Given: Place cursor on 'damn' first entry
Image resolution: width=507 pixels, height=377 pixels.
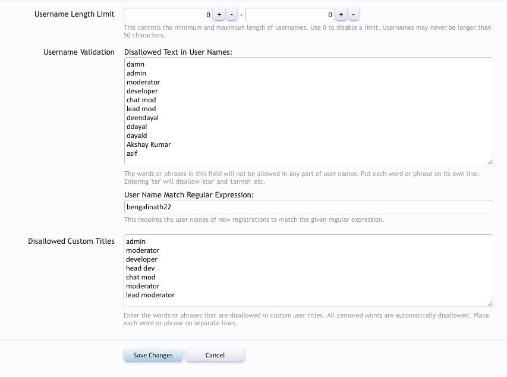Looking at the screenshot, I should point(136,64).
